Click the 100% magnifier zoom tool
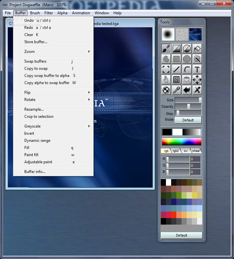Image resolution: width=234 pixels, height=259 pixels. click(187, 80)
